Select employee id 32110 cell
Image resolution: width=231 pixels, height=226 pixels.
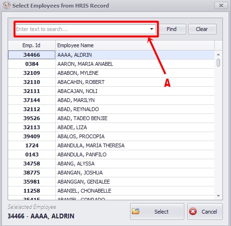tap(31, 82)
